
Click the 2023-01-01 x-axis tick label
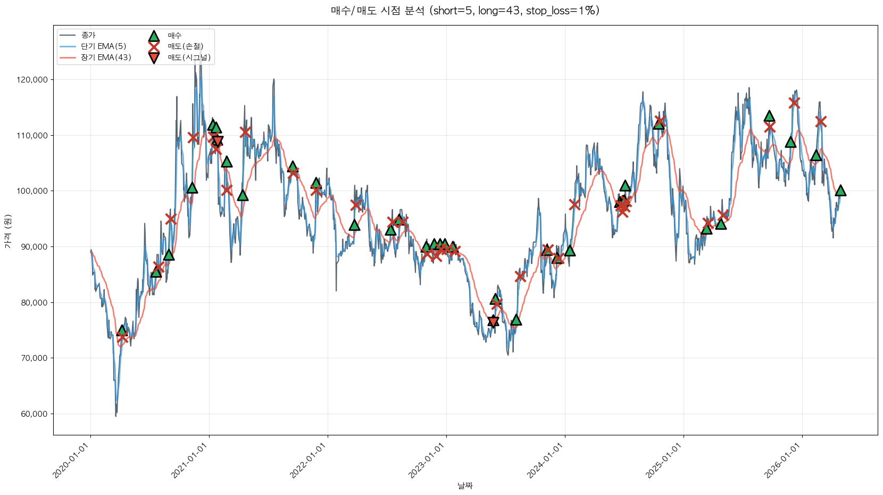tap(426, 461)
